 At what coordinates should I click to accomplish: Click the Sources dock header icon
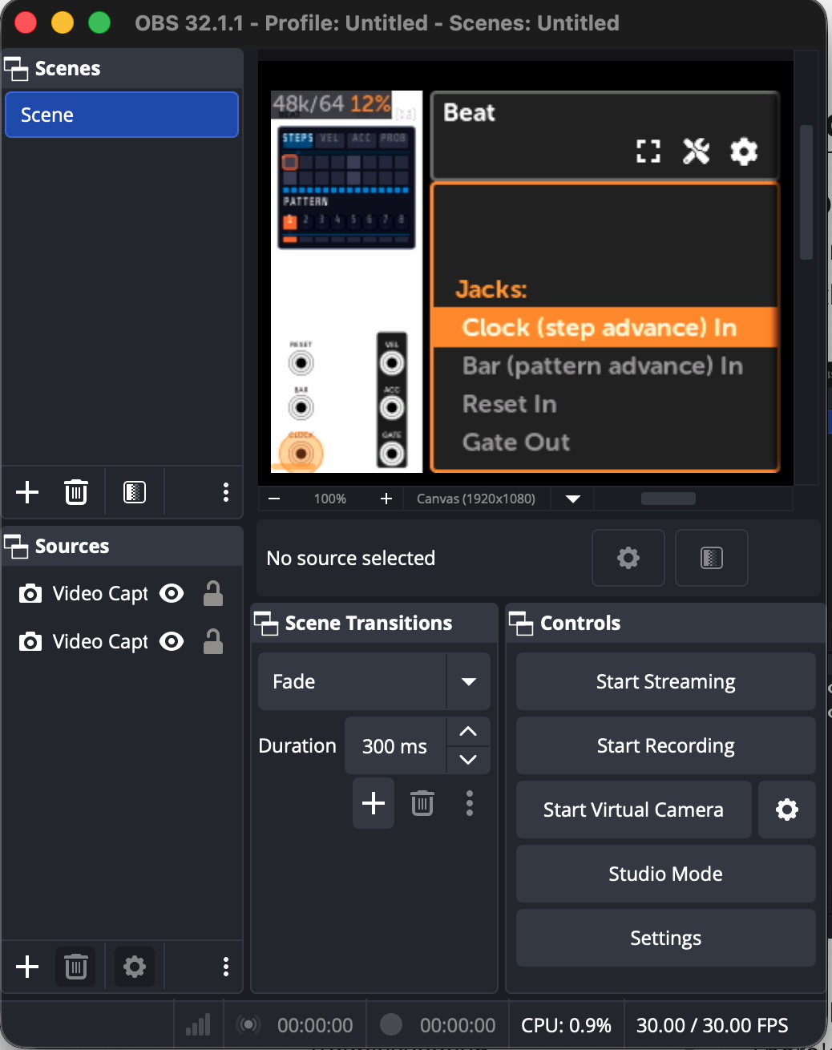coord(16,547)
